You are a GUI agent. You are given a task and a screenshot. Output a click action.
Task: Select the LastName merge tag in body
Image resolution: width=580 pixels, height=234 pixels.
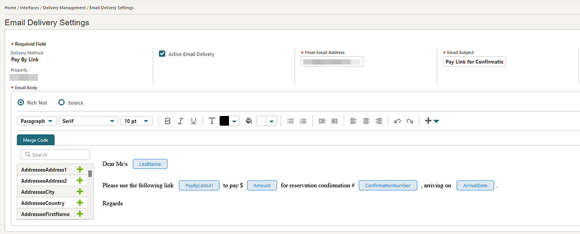coord(150,164)
